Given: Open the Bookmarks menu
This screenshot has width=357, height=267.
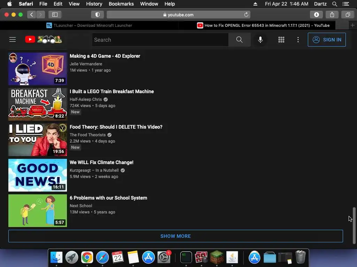Looking at the screenshot, I should click(x=121, y=4).
